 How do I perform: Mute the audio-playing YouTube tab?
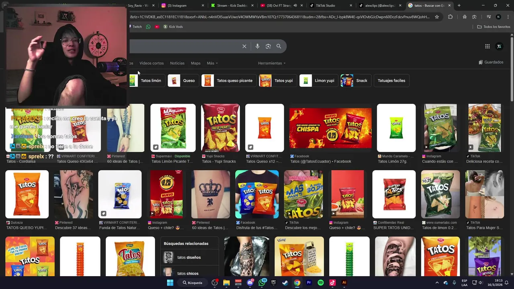(295, 6)
